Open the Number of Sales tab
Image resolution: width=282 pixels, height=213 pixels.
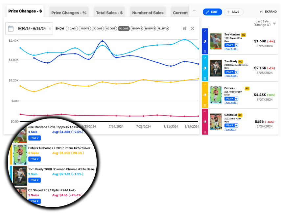pyautogui.click(x=148, y=13)
